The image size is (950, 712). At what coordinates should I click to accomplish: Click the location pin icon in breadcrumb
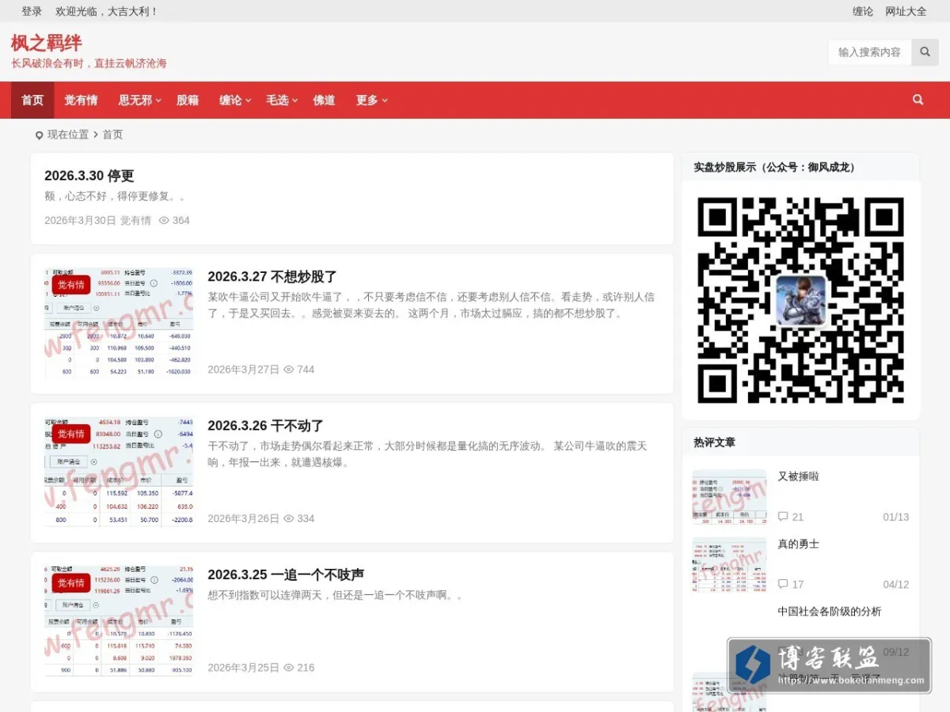click(39, 135)
